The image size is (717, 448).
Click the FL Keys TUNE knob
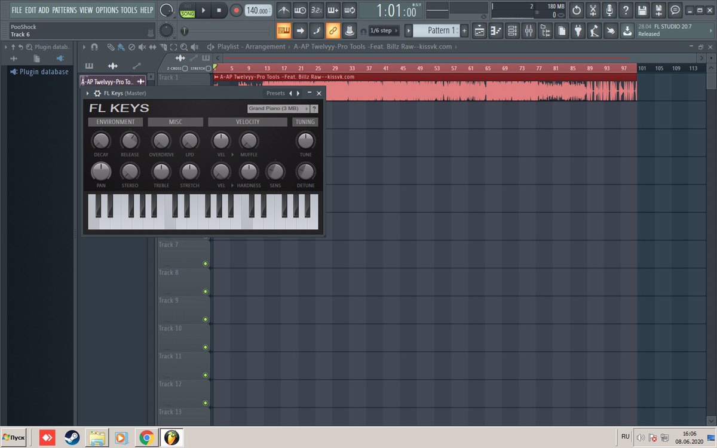tap(305, 141)
